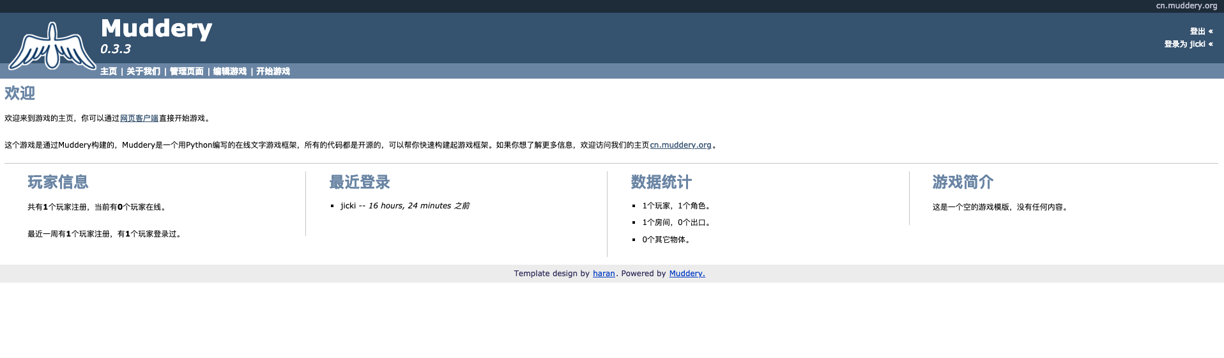The height and width of the screenshot is (358, 1224).
Task: Click the 数据统计 section heading
Action: tap(661, 182)
